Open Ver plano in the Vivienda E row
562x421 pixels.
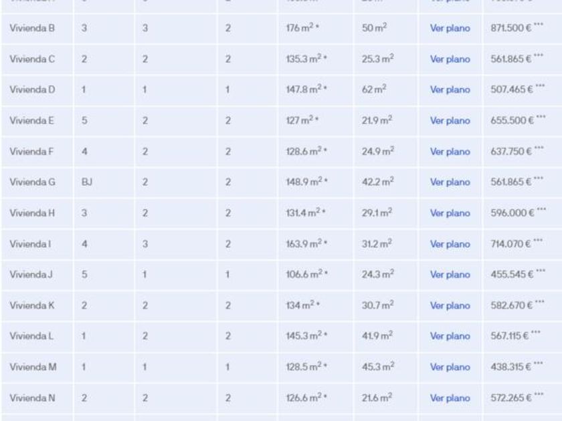(x=450, y=121)
